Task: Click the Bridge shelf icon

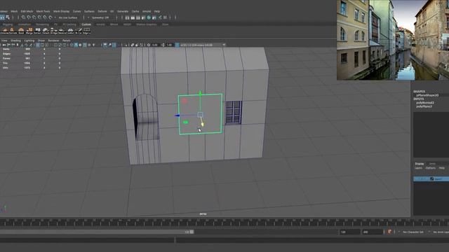Action: tap(54, 30)
